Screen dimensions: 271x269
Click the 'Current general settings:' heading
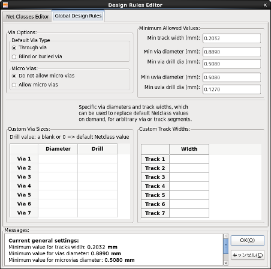44,241
